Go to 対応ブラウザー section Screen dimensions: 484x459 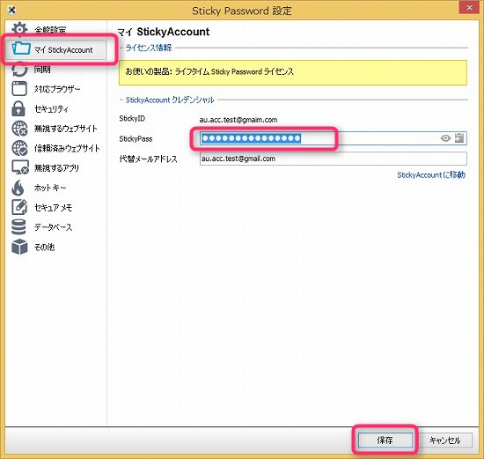pyautogui.click(x=57, y=89)
